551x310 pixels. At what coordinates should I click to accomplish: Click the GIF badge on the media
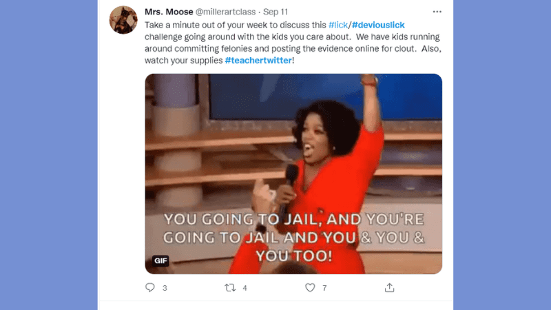coord(160,260)
